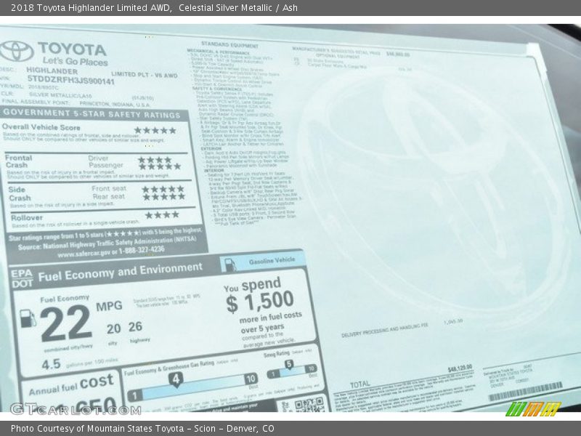Click the Overall Vehicle Score five stars
Image resolution: width=581 pixels, height=436 pixels.
[155, 130]
